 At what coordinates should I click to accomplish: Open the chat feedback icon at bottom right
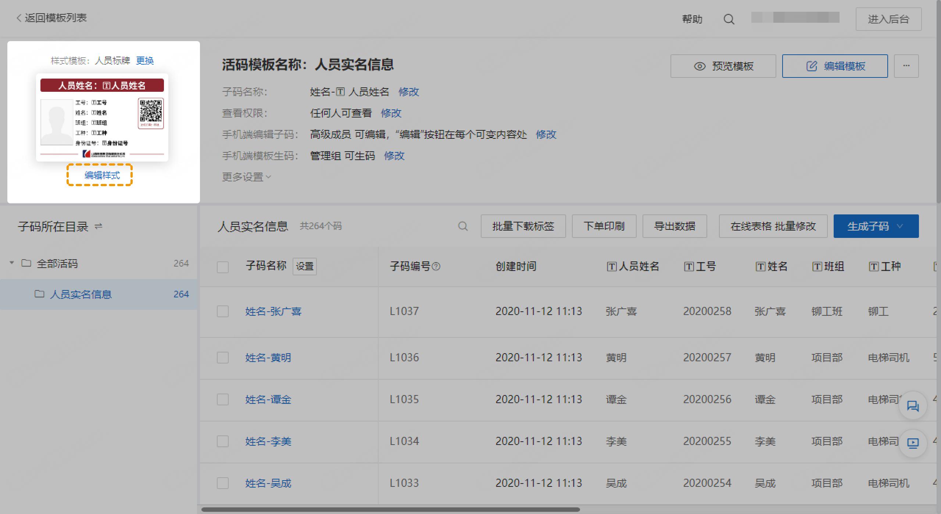[913, 405]
